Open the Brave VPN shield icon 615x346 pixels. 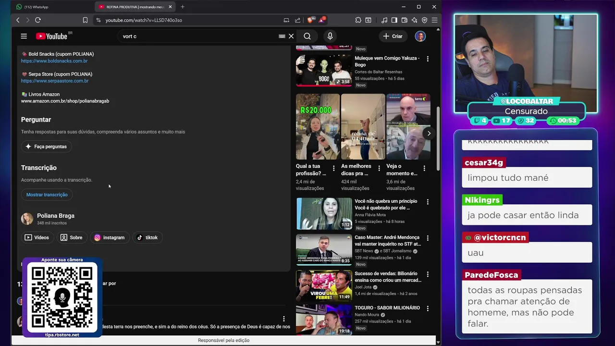point(424,20)
